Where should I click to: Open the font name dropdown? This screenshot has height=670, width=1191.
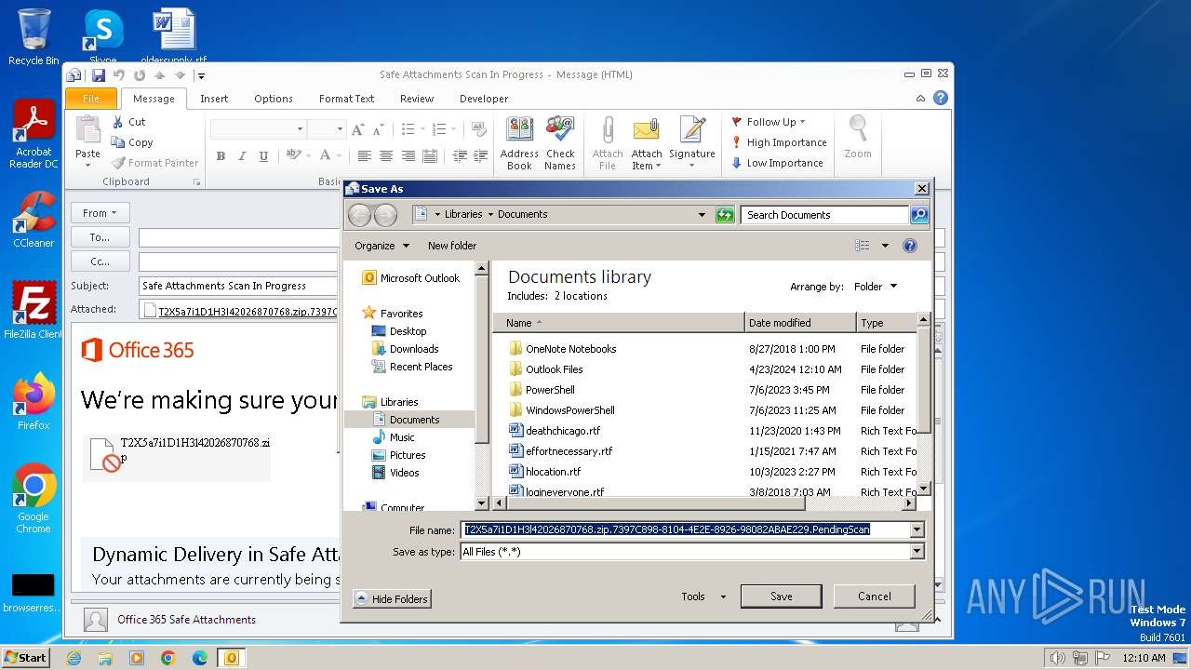point(300,129)
